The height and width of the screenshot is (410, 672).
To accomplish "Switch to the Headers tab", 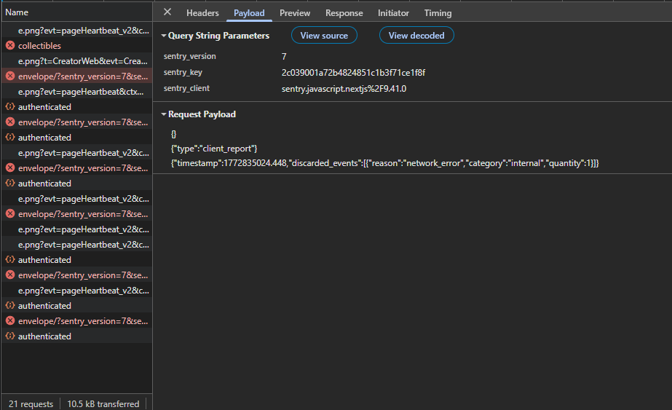I will pos(202,13).
